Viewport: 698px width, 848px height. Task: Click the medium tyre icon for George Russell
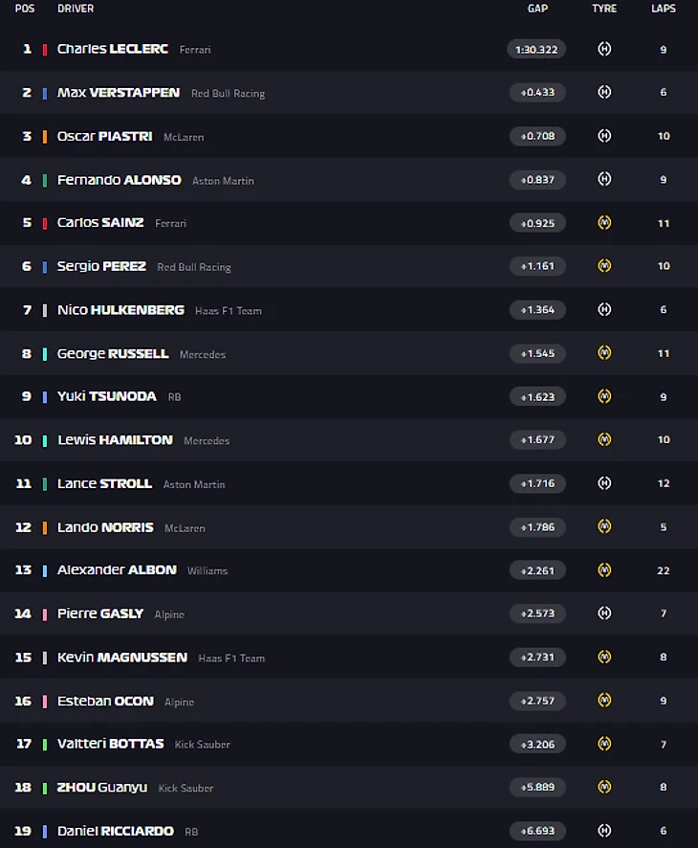(x=604, y=353)
